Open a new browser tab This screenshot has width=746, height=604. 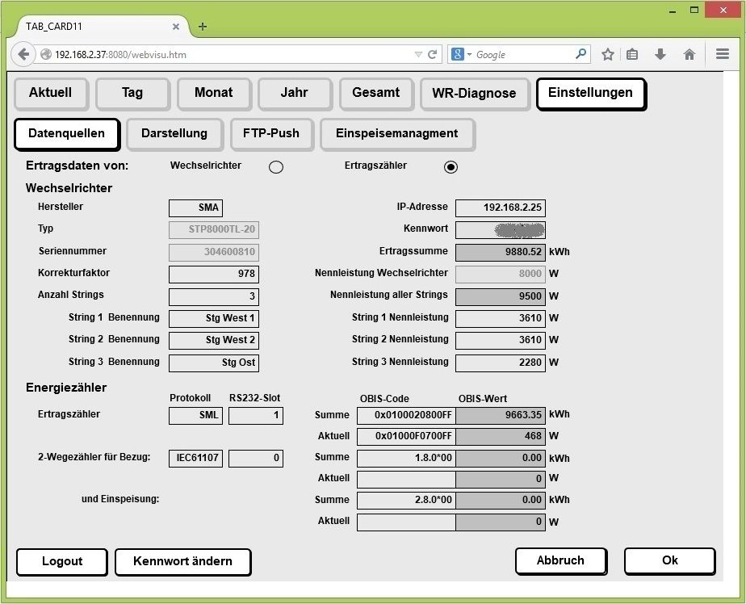tap(202, 27)
